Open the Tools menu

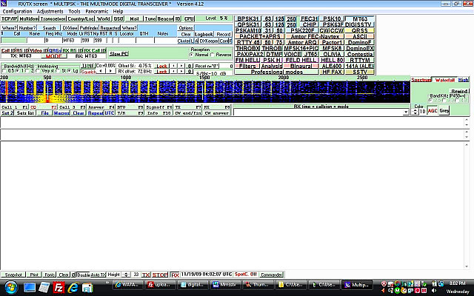click(x=74, y=11)
